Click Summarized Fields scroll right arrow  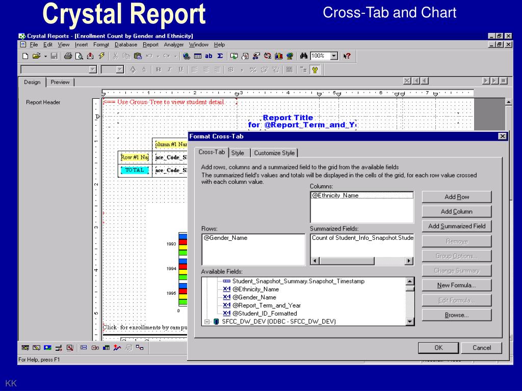(x=409, y=261)
